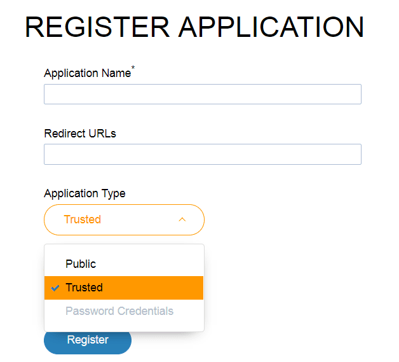Click into the Redirect URLs input box
The width and height of the screenshot is (399, 362).
tap(202, 154)
